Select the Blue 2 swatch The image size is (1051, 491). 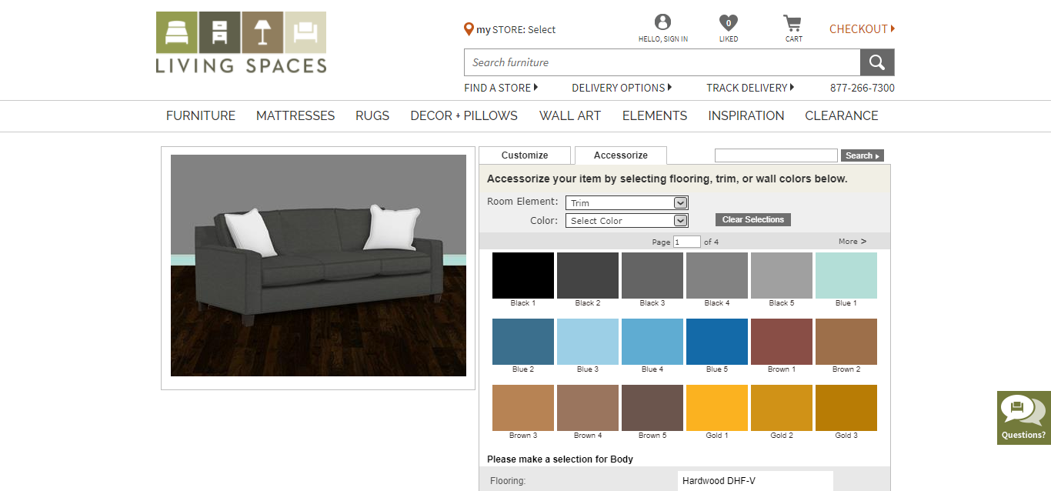[523, 342]
